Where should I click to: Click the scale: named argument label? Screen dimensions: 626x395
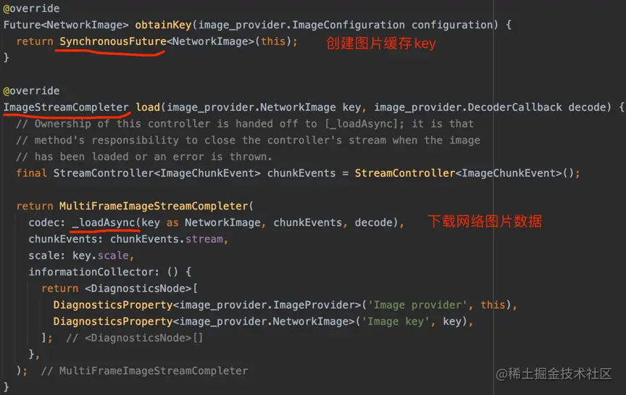tap(46, 256)
